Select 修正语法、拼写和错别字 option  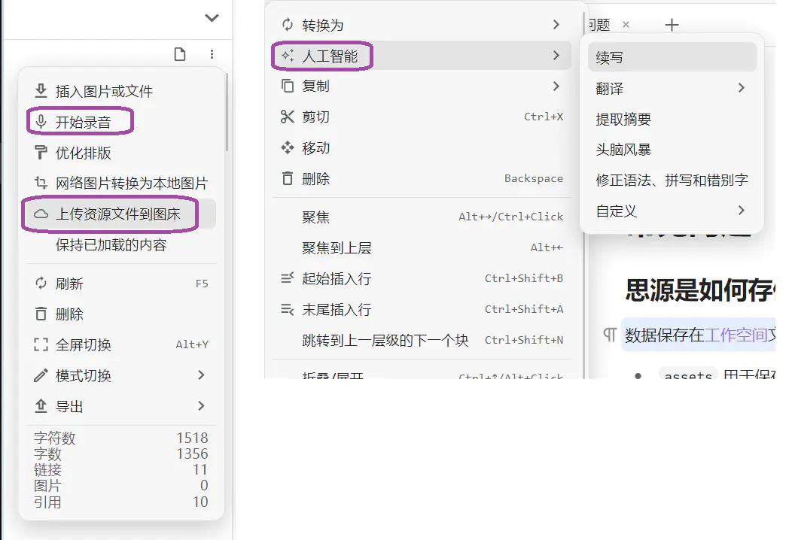pos(672,180)
